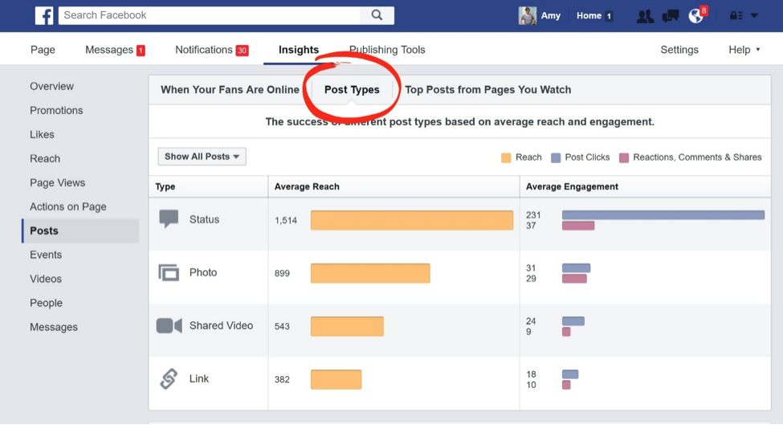Screen dimensions: 783x425
Task: Open the messages chat icon
Action: tap(670, 16)
